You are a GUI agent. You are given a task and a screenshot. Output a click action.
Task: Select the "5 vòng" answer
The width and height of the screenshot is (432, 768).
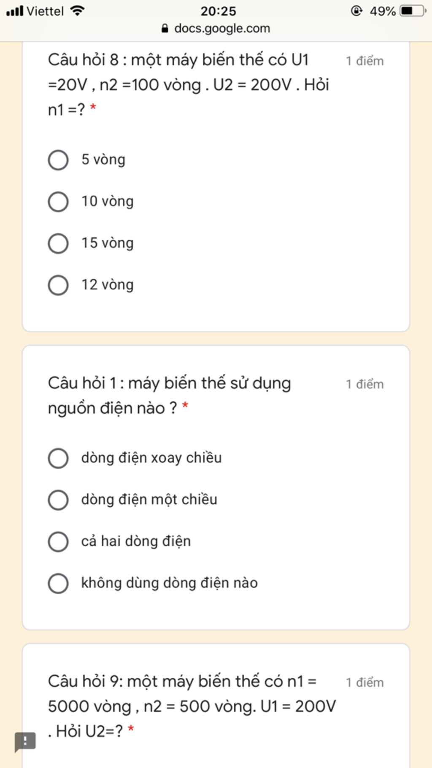58,160
